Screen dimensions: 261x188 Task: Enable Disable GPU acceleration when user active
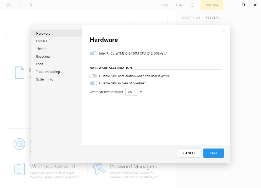[x=93, y=76]
